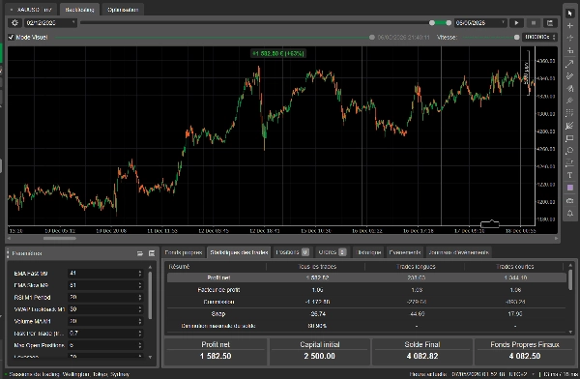
Task: Adjust the RSI M1 Period stepper
Action: click(140, 297)
